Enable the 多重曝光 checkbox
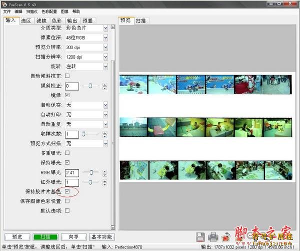The image size is (300, 251). [x=67, y=153]
